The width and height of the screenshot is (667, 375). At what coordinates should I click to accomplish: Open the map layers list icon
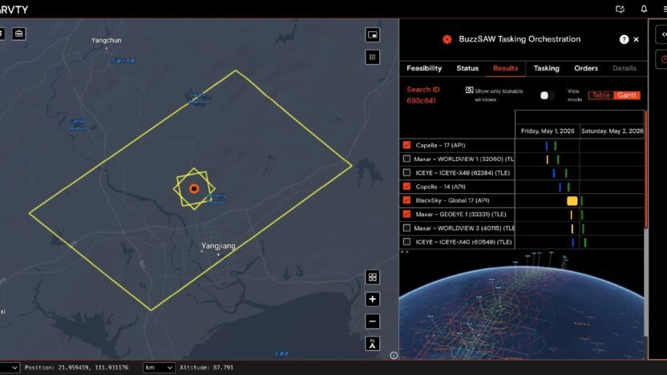(x=372, y=57)
